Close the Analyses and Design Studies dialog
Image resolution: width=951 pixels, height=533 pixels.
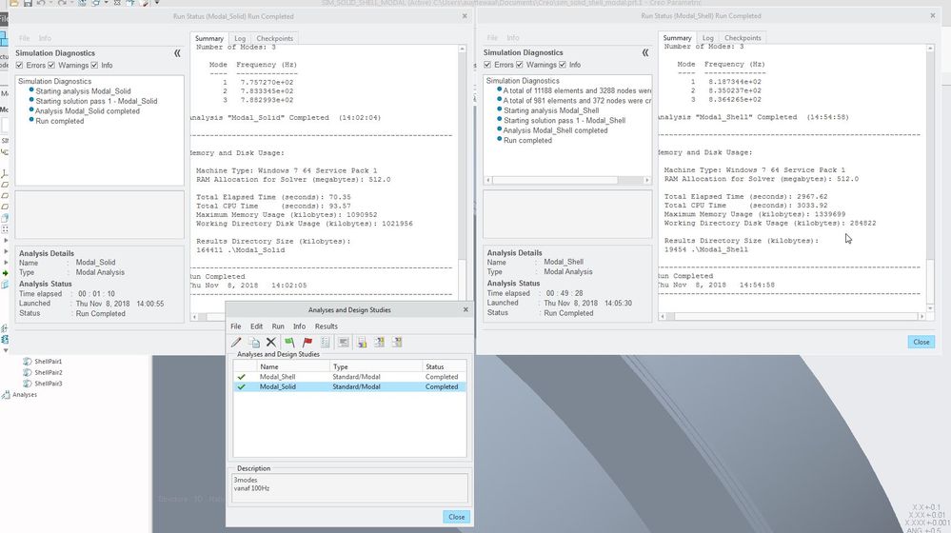click(x=456, y=517)
